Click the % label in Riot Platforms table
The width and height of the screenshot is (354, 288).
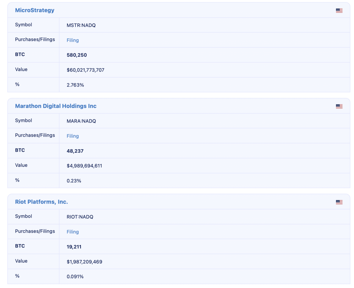coord(17,276)
